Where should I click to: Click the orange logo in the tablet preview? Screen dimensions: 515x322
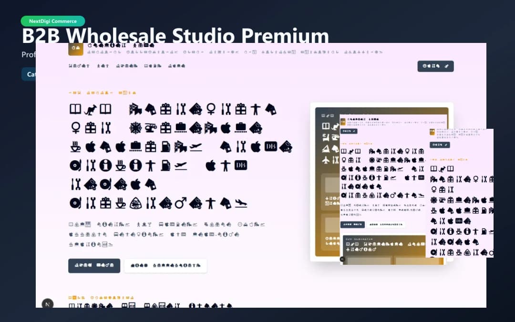point(343,122)
